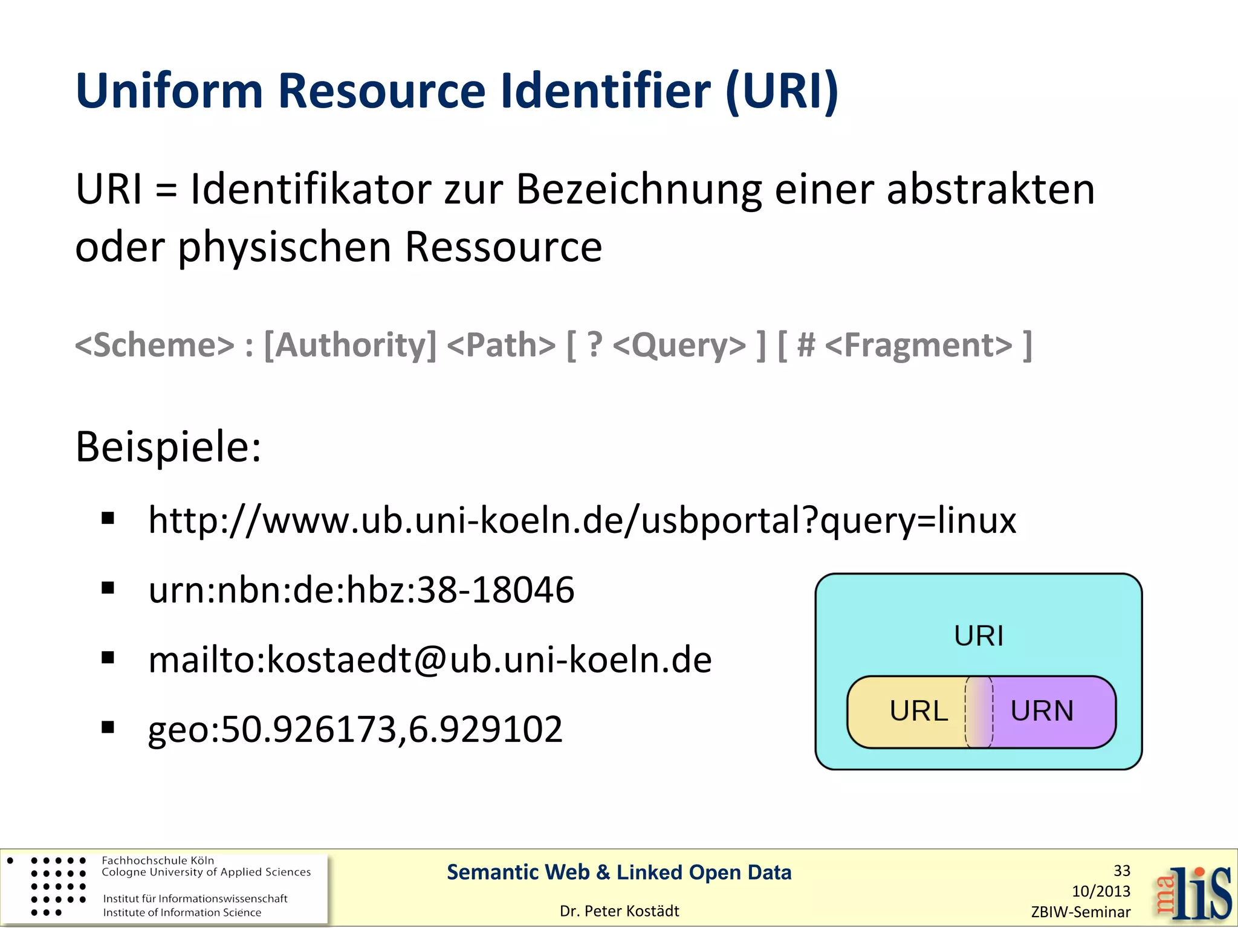Click the Institut für Informationswissenschaft text
This screenshot has width=1238, height=928.
pyautogui.click(x=195, y=898)
